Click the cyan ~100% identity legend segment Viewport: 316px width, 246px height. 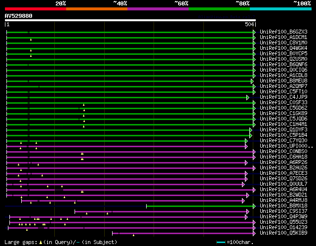280,9
